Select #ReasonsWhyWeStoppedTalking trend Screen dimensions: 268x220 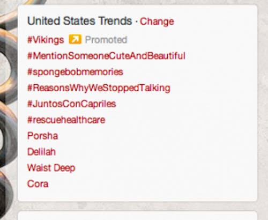[99, 88]
